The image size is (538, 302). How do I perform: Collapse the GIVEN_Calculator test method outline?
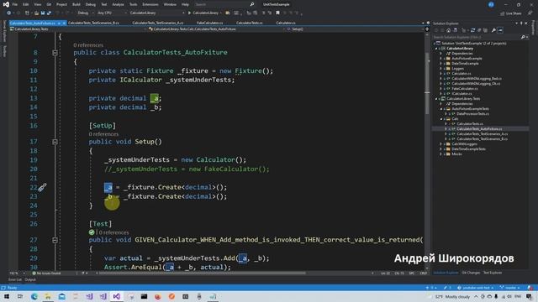coord(55,240)
